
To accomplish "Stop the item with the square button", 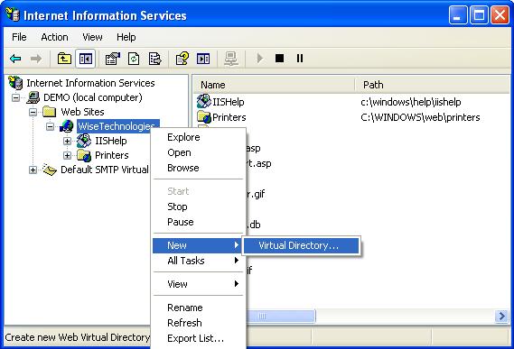I will pyautogui.click(x=280, y=59).
